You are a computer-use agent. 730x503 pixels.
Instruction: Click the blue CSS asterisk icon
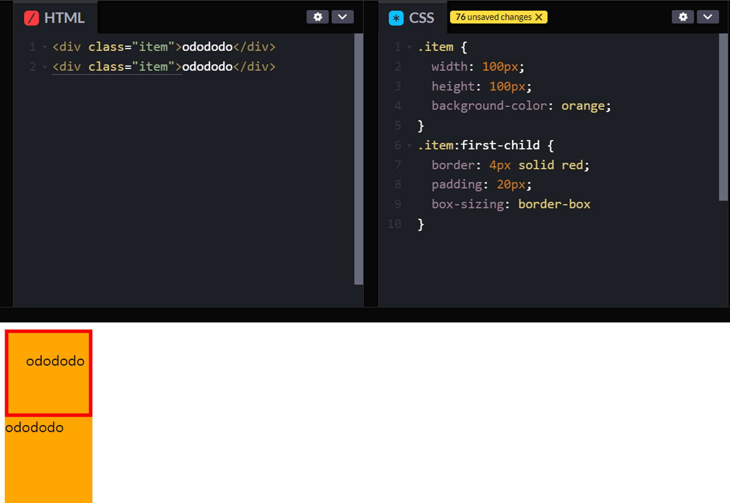[x=396, y=18]
